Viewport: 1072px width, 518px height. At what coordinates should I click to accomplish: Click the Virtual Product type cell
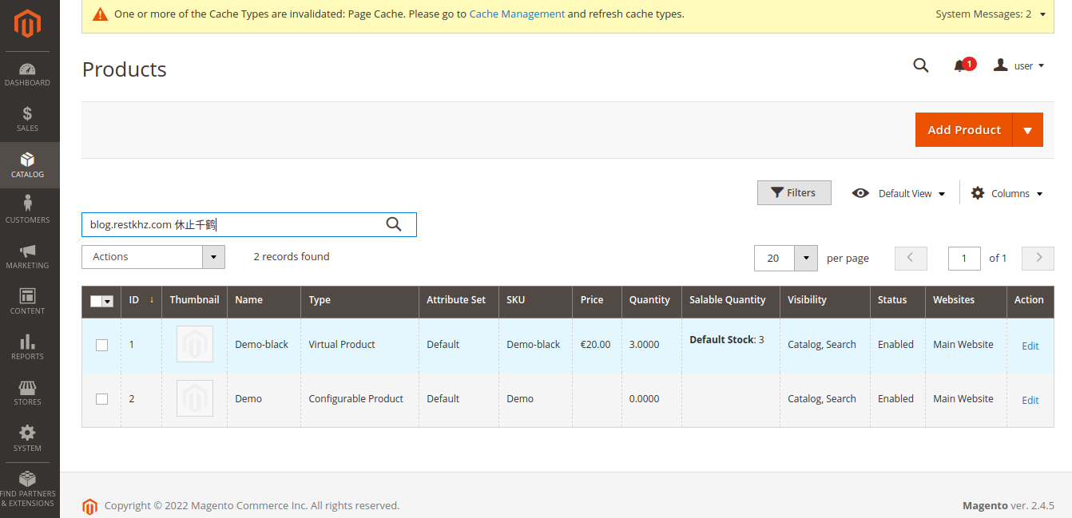[359, 345]
